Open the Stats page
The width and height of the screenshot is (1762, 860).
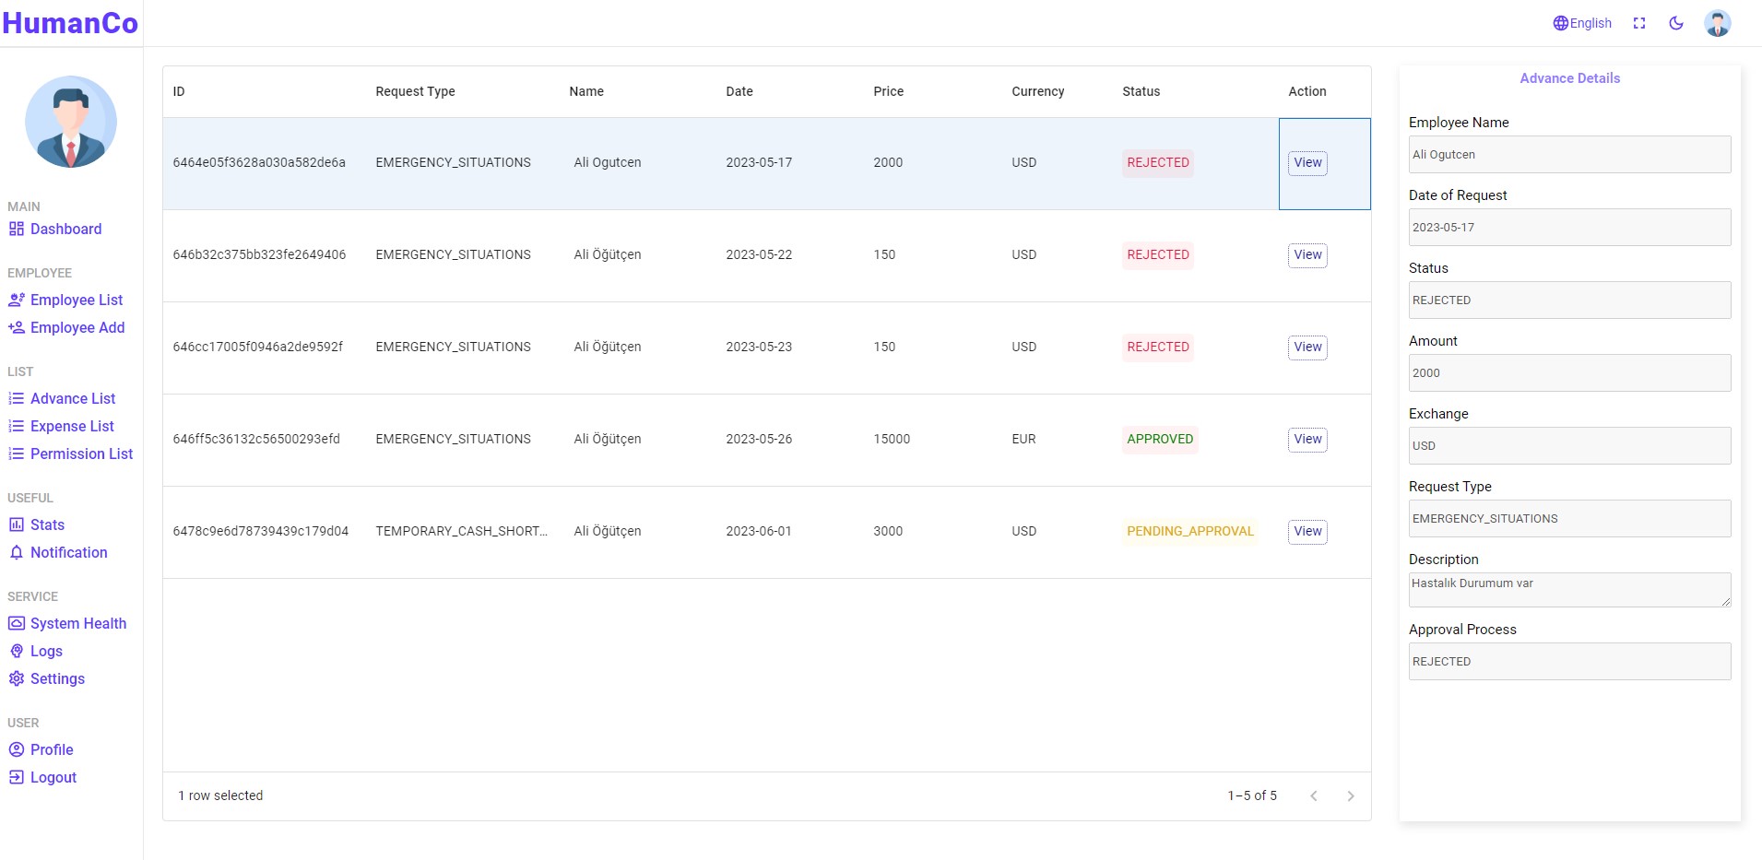pos(47,524)
